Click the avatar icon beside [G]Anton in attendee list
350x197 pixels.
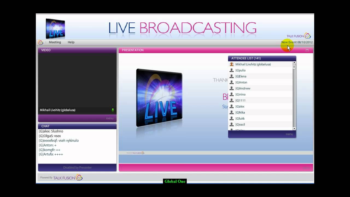pyautogui.click(x=232, y=82)
